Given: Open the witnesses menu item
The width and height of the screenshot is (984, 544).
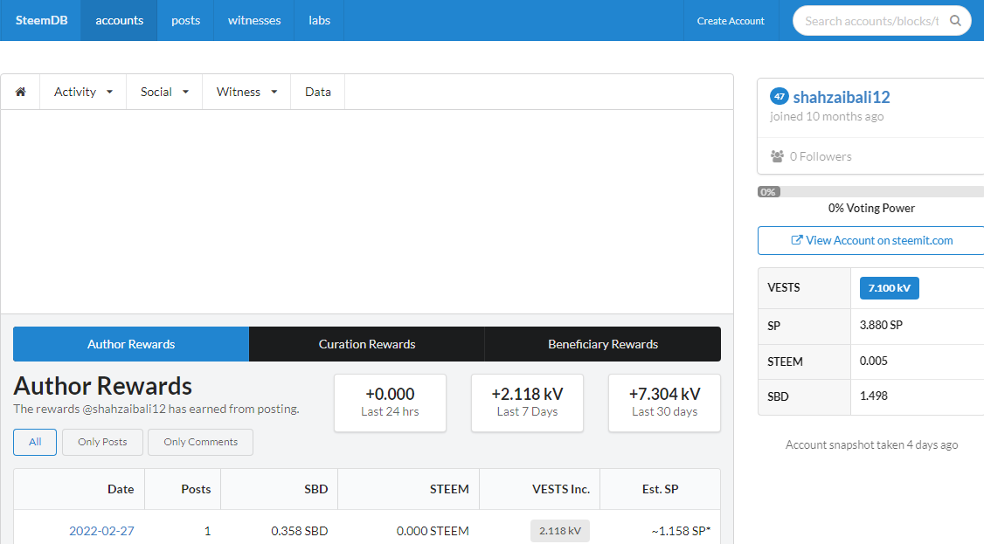Looking at the screenshot, I should pos(254,21).
